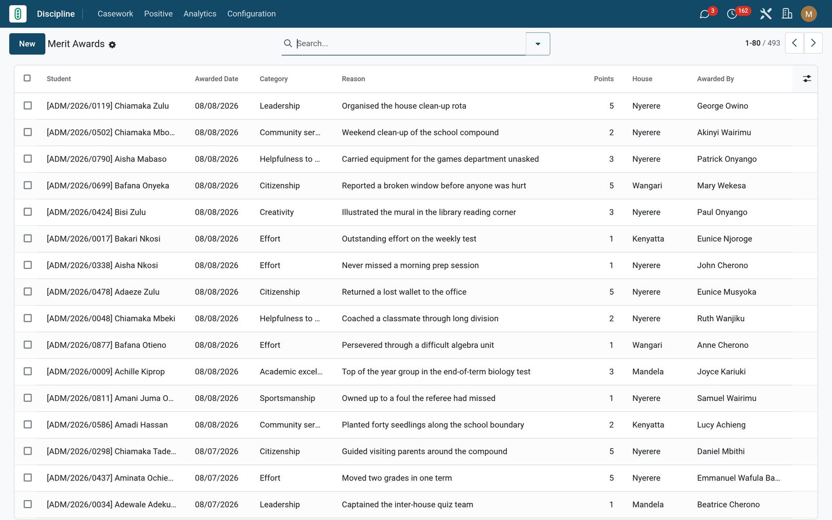Sort by the House column header

pos(642,79)
